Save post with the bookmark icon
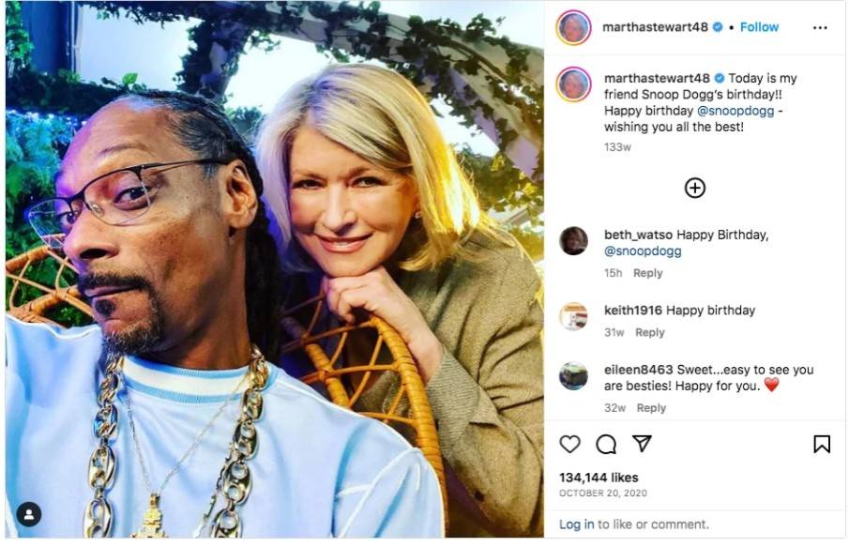 (x=822, y=444)
